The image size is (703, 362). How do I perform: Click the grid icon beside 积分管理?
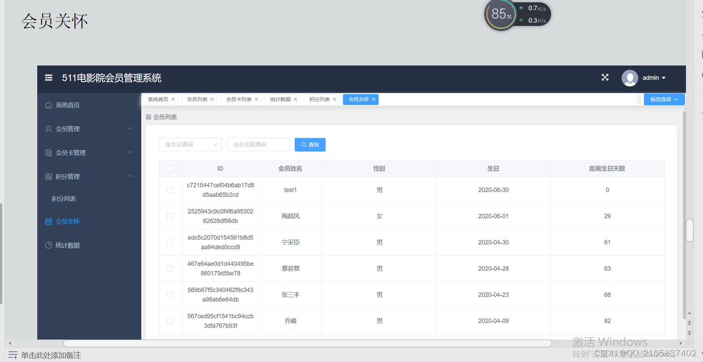48,176
